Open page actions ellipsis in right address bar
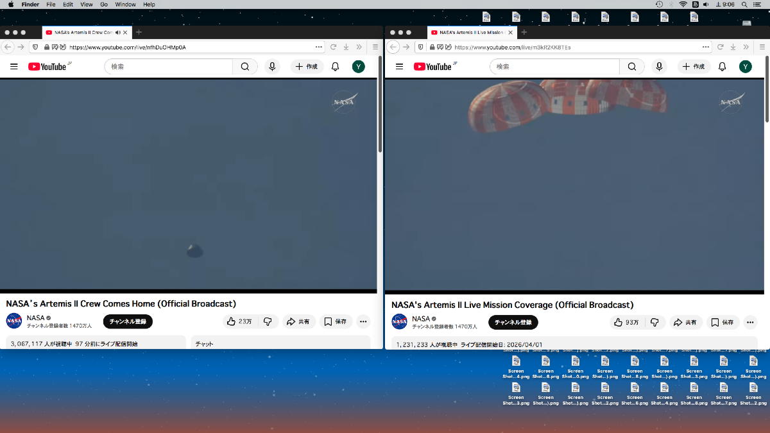 pos(705,47)
